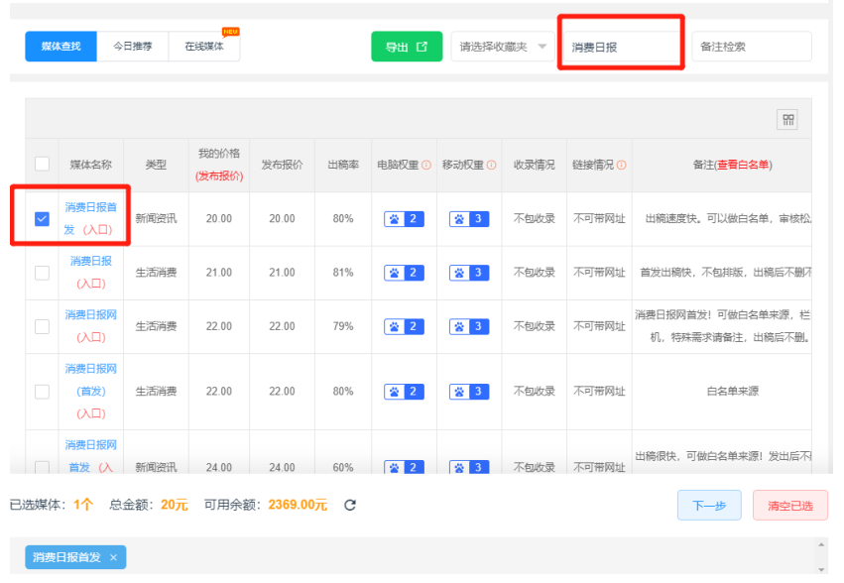Select the 媒体查找 tab
This screenshot has width=844, height=583.
point(60,47)
